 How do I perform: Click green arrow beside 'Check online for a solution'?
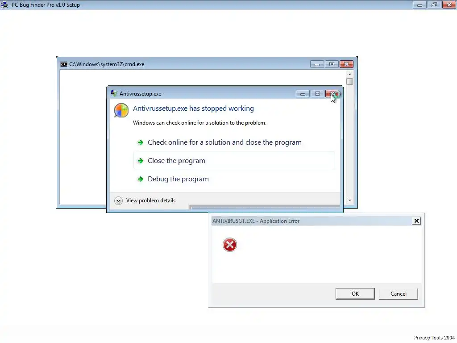tap(140, 142)
